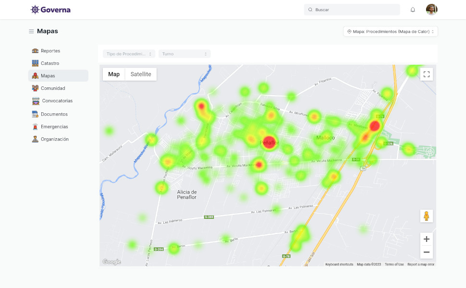Zoom in on the map
Viewport: 466px width, 288px height.
point(426,239)
